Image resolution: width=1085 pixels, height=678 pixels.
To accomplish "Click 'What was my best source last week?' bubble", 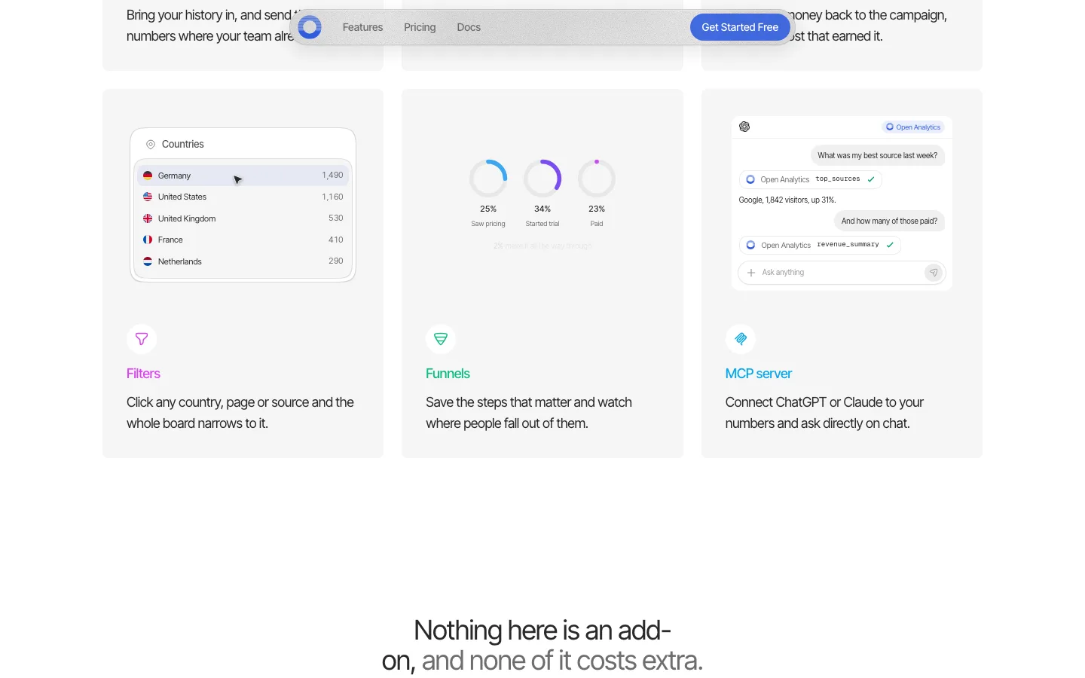I will [x=878, y=155].
